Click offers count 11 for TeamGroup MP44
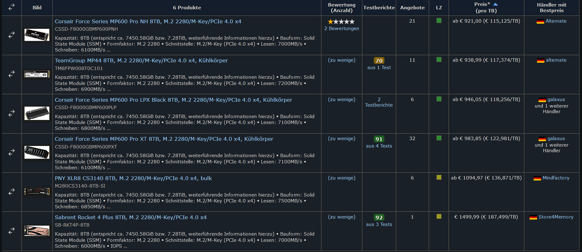This screenshot has width=582, height=252. [x=412, y=60]
